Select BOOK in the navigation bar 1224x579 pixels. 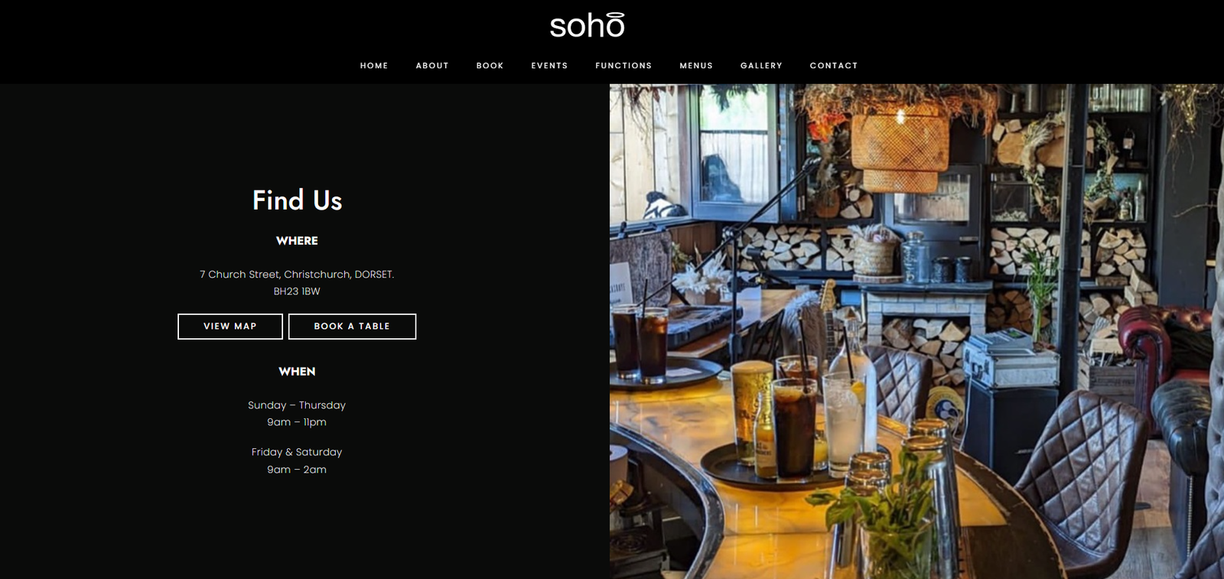click(490, 66)
